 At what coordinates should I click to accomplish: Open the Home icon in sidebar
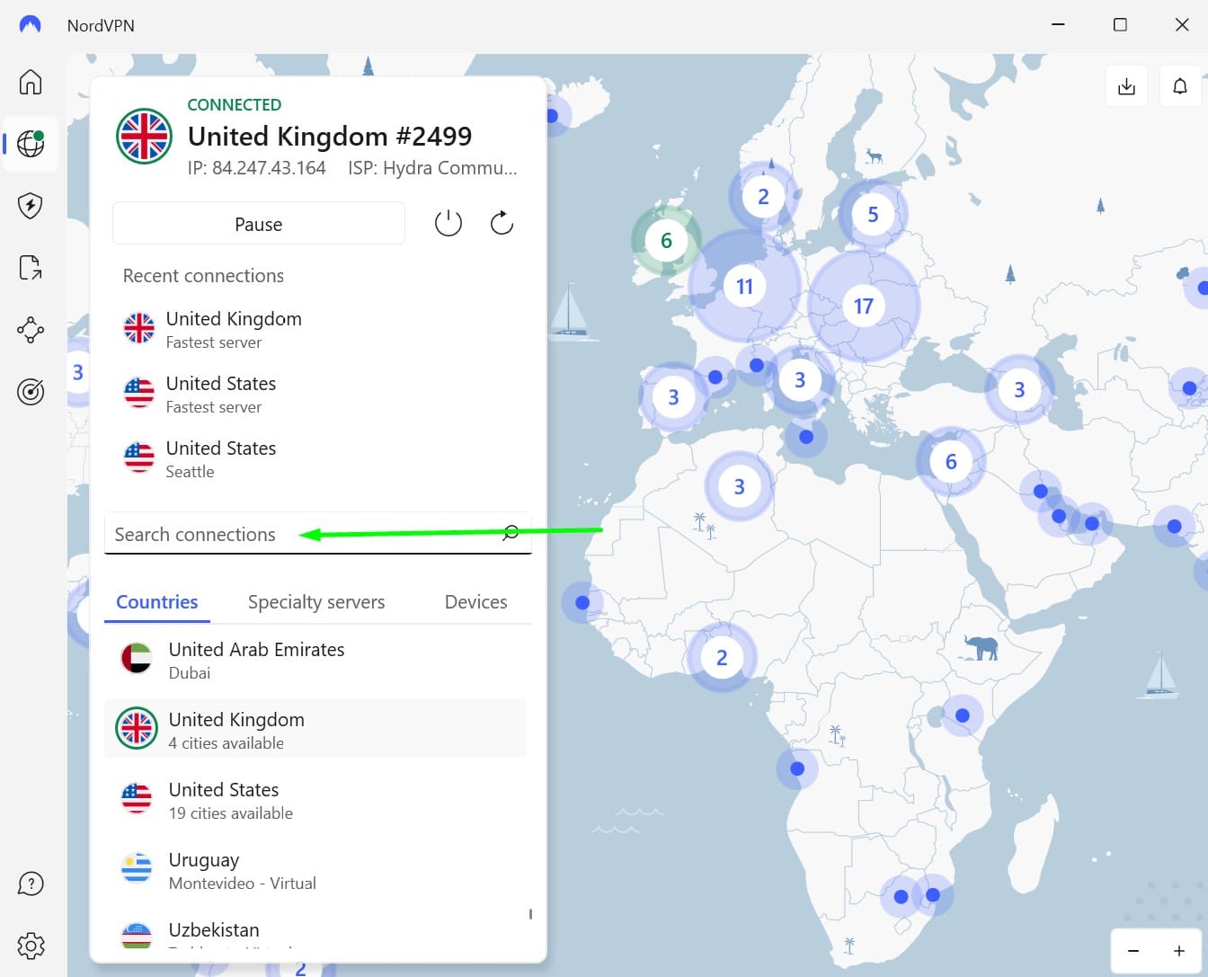pyautogui.click(x=31, y=82)
